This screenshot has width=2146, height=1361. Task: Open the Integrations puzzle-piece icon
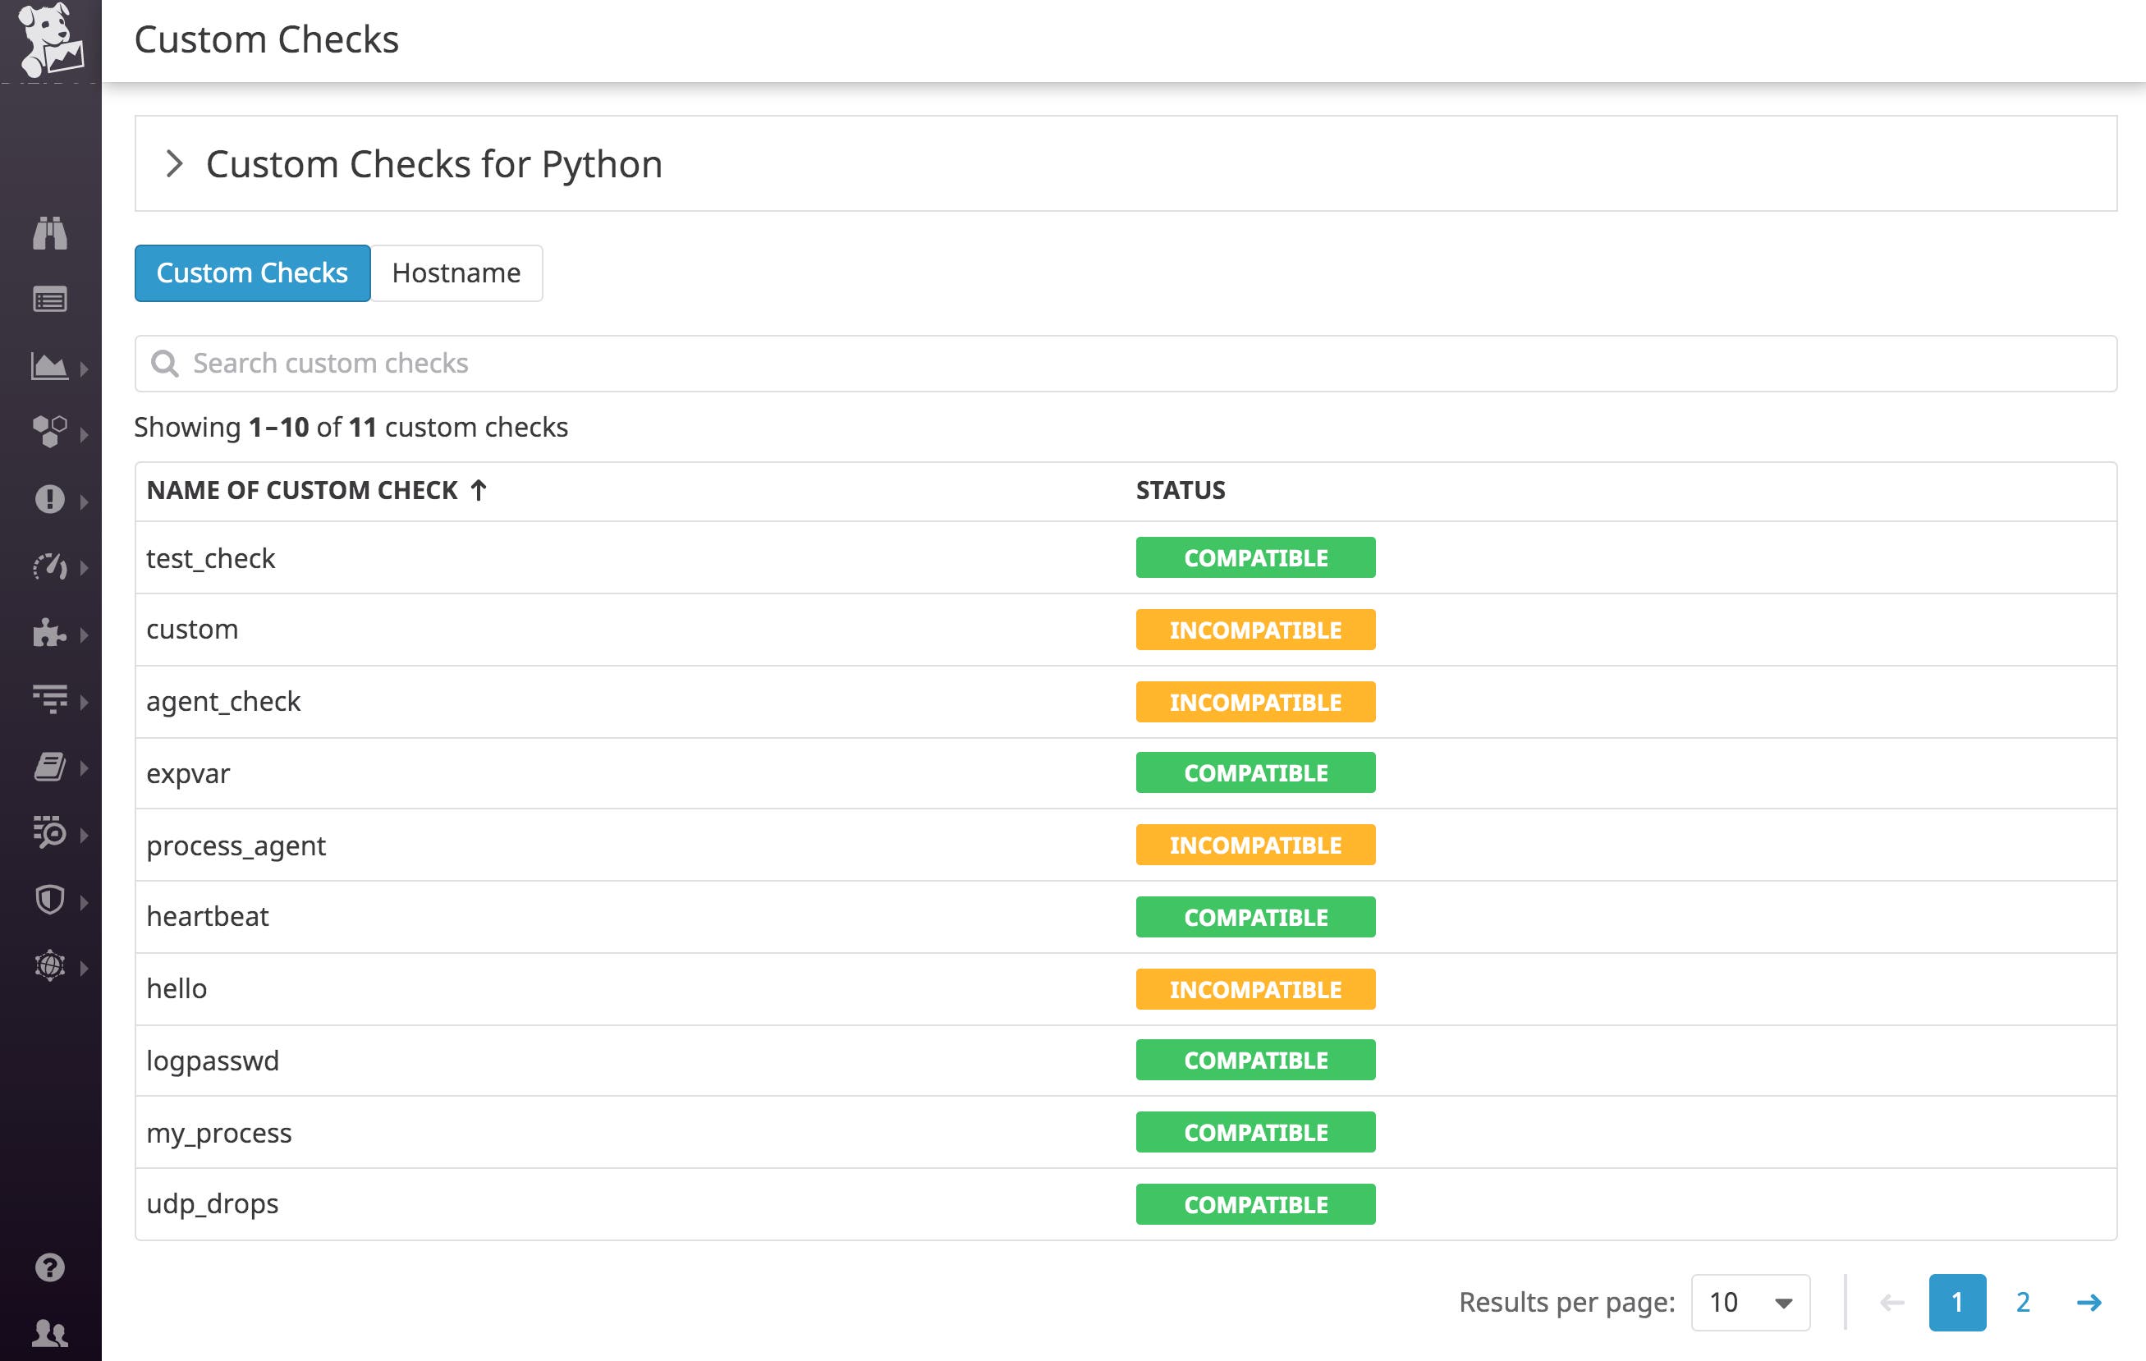pos(51,635)
